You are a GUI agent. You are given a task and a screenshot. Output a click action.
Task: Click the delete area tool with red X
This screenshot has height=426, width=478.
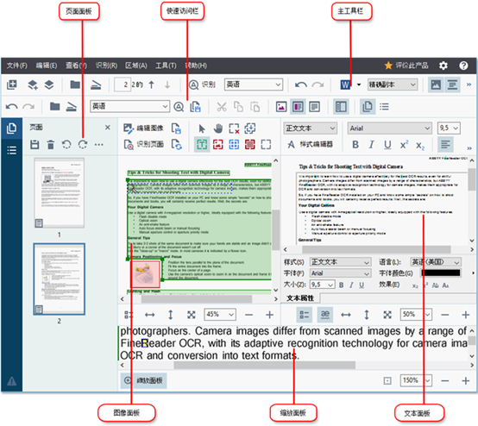(x=234, y=128)
